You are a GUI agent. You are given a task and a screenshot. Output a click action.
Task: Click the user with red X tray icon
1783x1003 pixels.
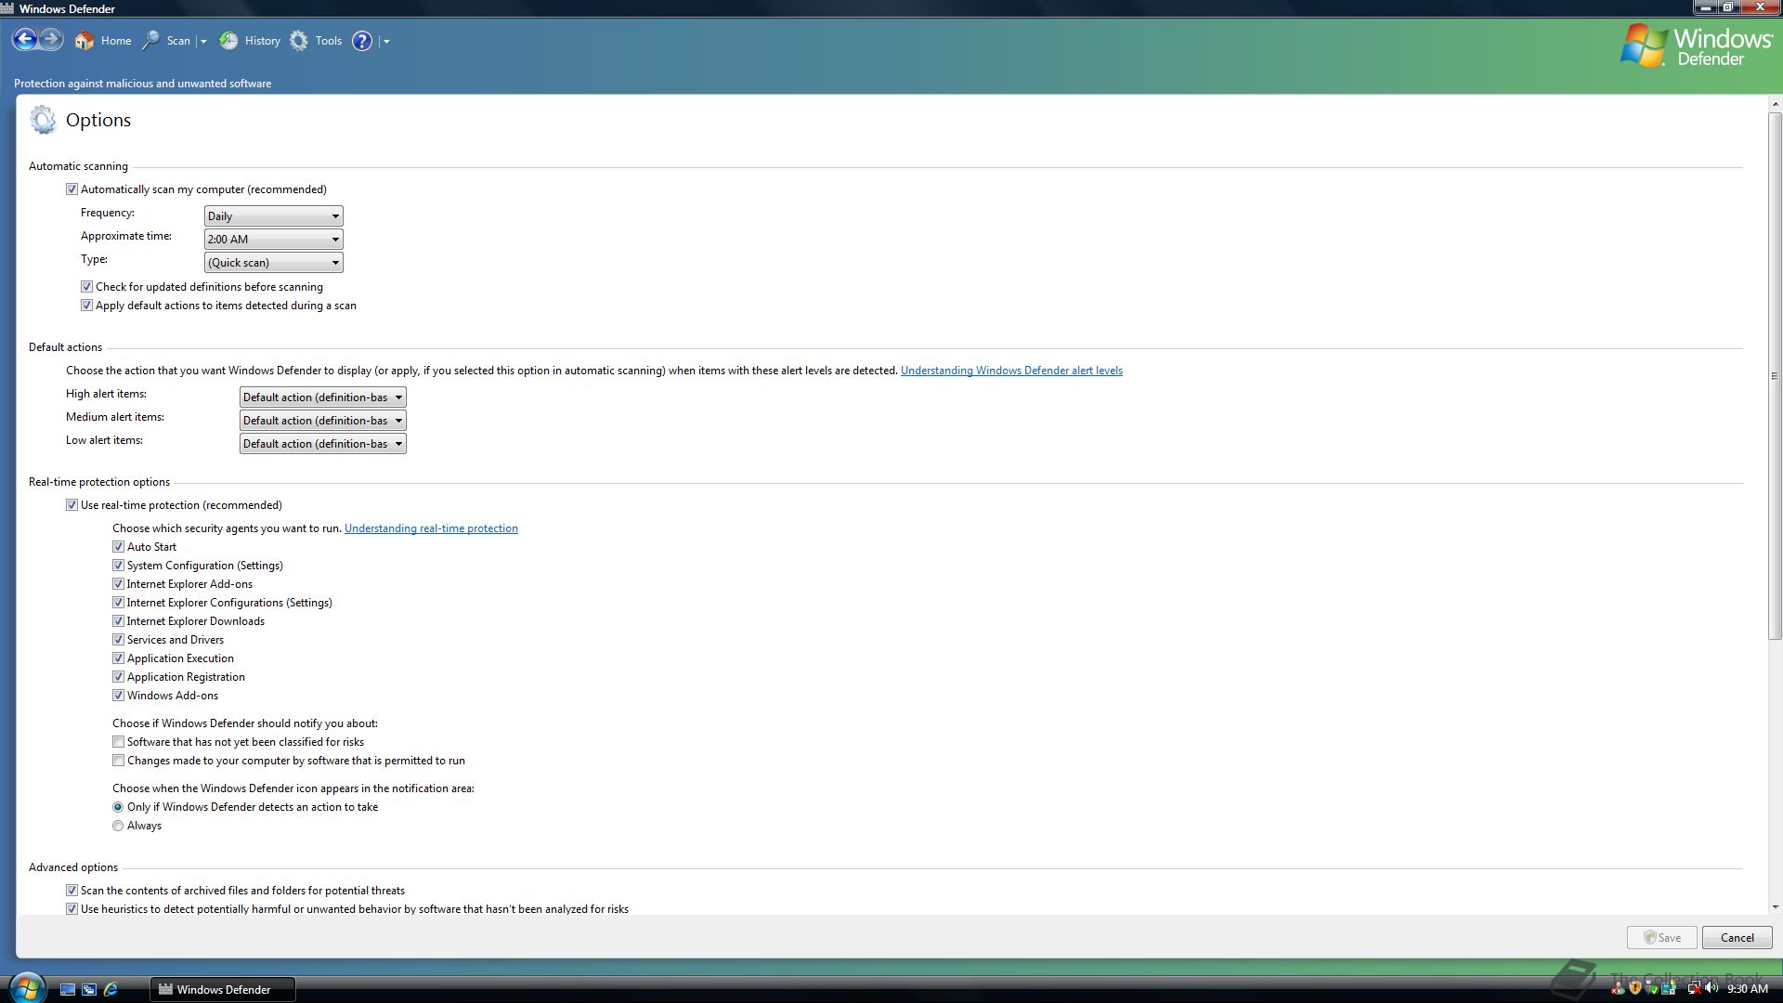1618,988
